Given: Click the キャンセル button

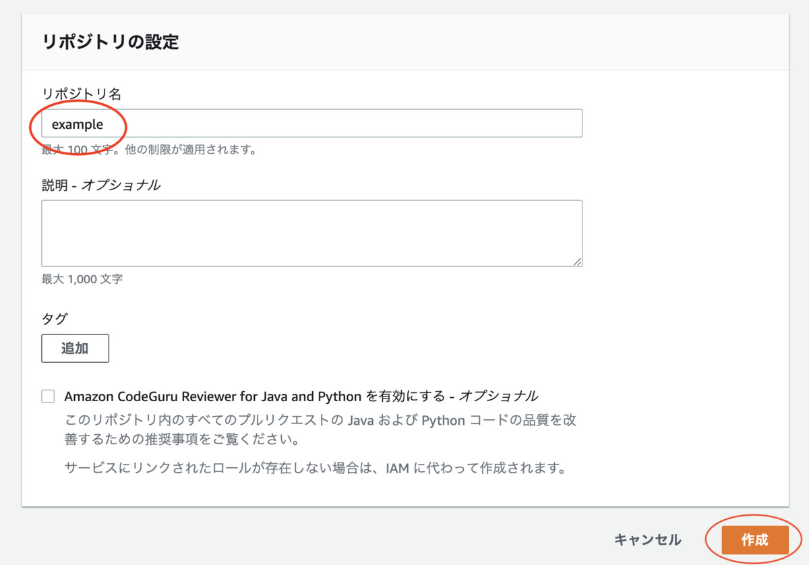Looking at the screenshot, I should [648, 540].
